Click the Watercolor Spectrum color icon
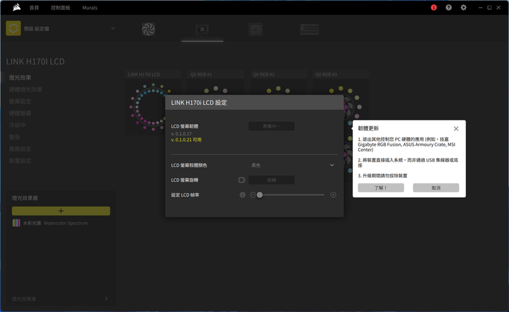Viewport: 509px width, 312px height. click(16, 223)
